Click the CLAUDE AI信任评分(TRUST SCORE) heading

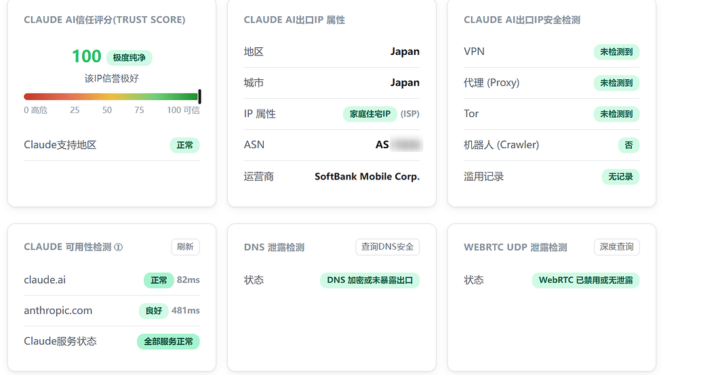(x=104, y=20)
